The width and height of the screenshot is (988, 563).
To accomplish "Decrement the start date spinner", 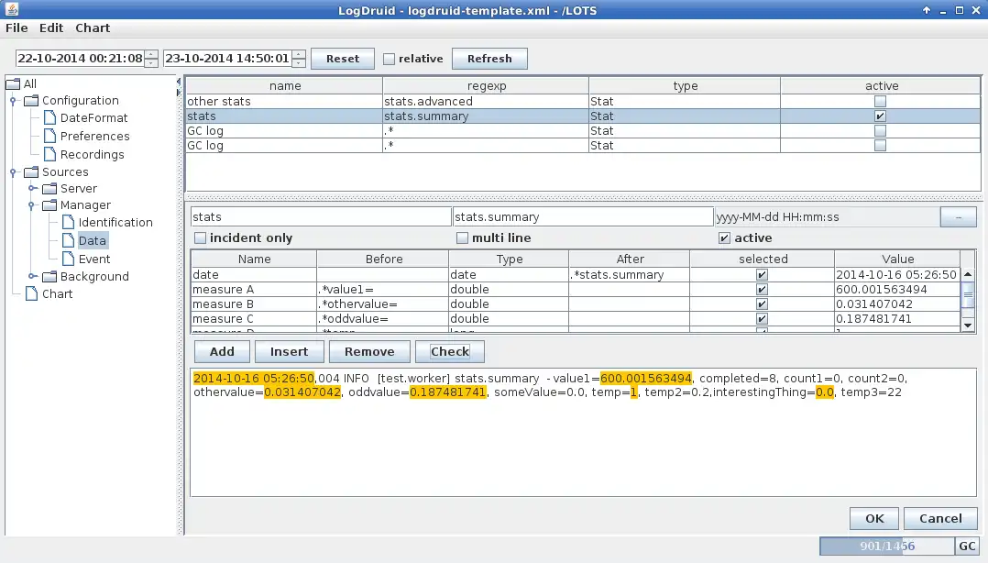I will point(151,63).
